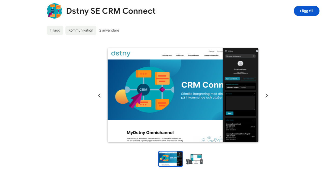Click the Lägg till button
Viewport: 336px width, 181px height.
pos(306,11)
